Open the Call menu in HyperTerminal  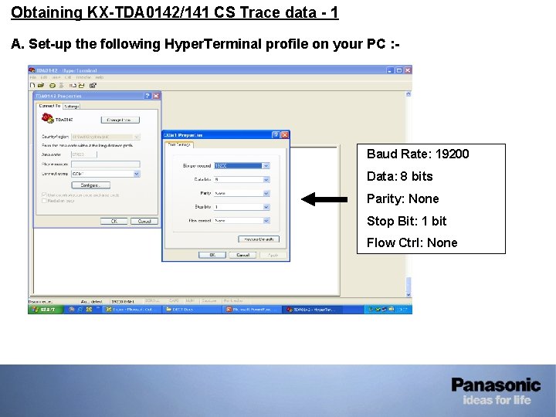tap(68, 77)
